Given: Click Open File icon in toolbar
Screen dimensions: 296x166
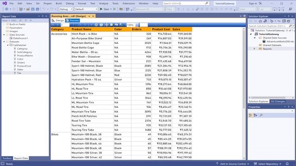Looking at the screenshot, I should pos(28,9).
